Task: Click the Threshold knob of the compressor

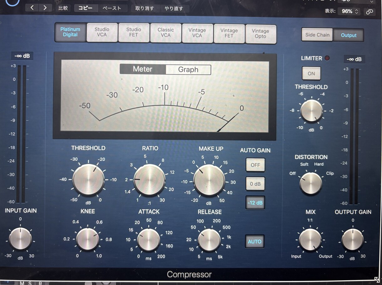Action: pyautogui.click(x=88, y=180)
